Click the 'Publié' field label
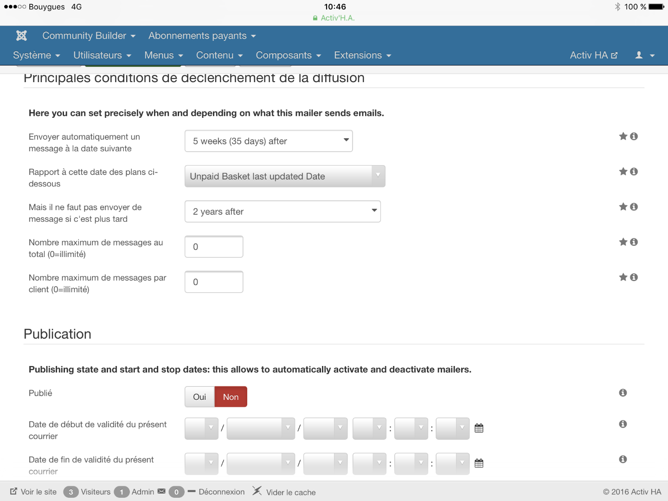This screenshot has height=501, width=668. pos(40,393)
